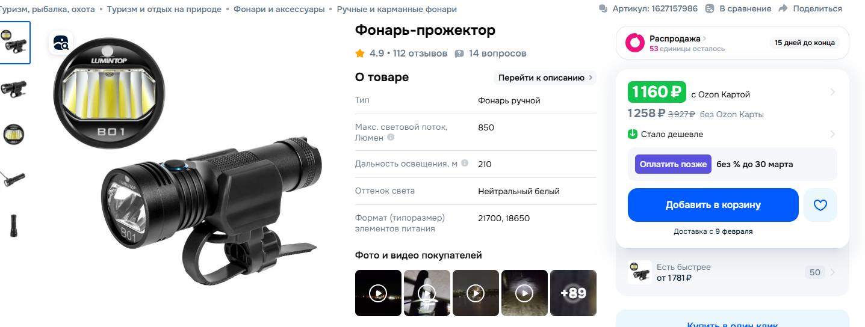The height and width of the screenshot is (327, 865).
Task: Click the heart favorite icon
Action: [x=820, y=205]
